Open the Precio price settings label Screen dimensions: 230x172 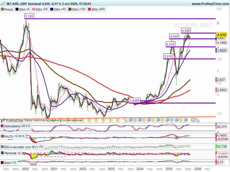pyautogui.click(x=9, y=9)
